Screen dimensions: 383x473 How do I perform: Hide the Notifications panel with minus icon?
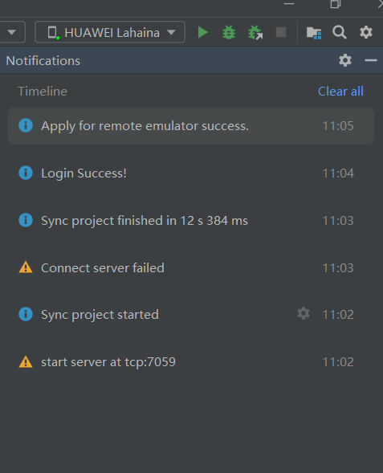point(371,61)
